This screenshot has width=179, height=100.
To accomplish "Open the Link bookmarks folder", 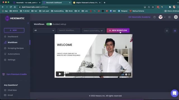I will coord(85,11).
